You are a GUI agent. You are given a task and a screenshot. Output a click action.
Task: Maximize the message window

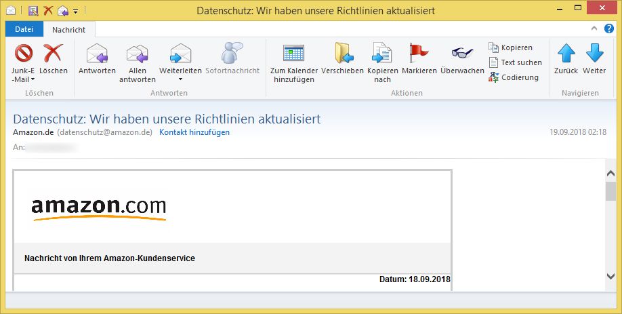click(x=578, y=8)
